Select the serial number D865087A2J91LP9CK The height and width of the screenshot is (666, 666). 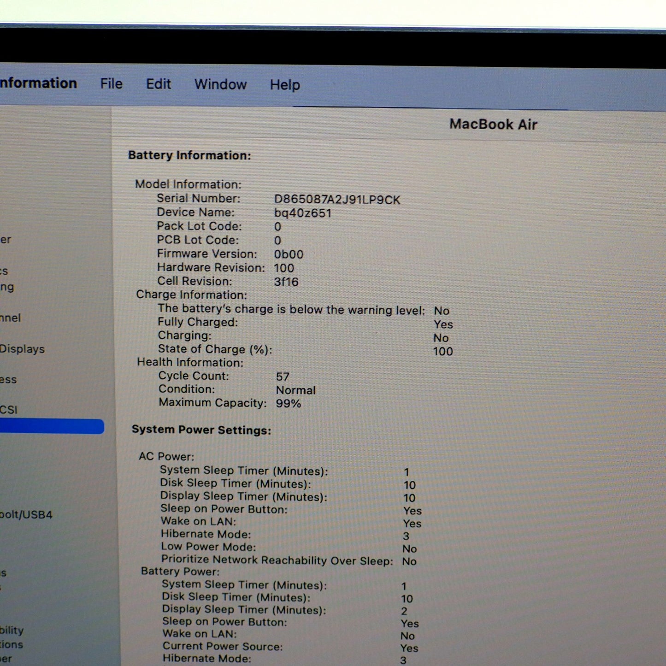(337, 200)
